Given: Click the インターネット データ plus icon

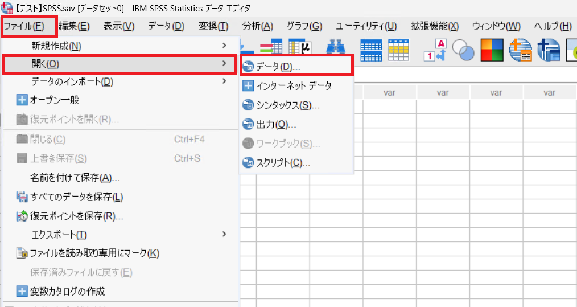Looking at the screenshot, I should pyautogui.click(x=249, y=86).
